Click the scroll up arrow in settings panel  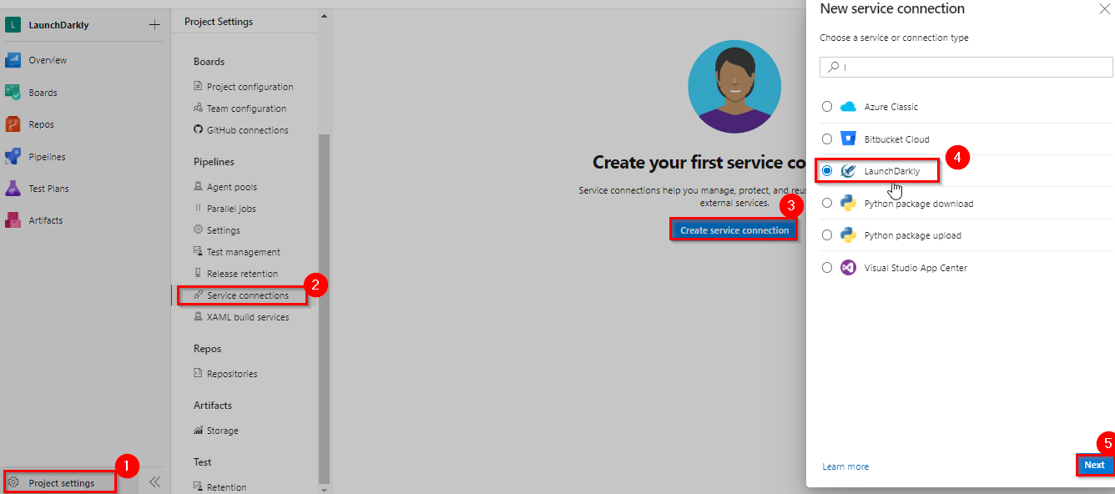click(325, 16)
